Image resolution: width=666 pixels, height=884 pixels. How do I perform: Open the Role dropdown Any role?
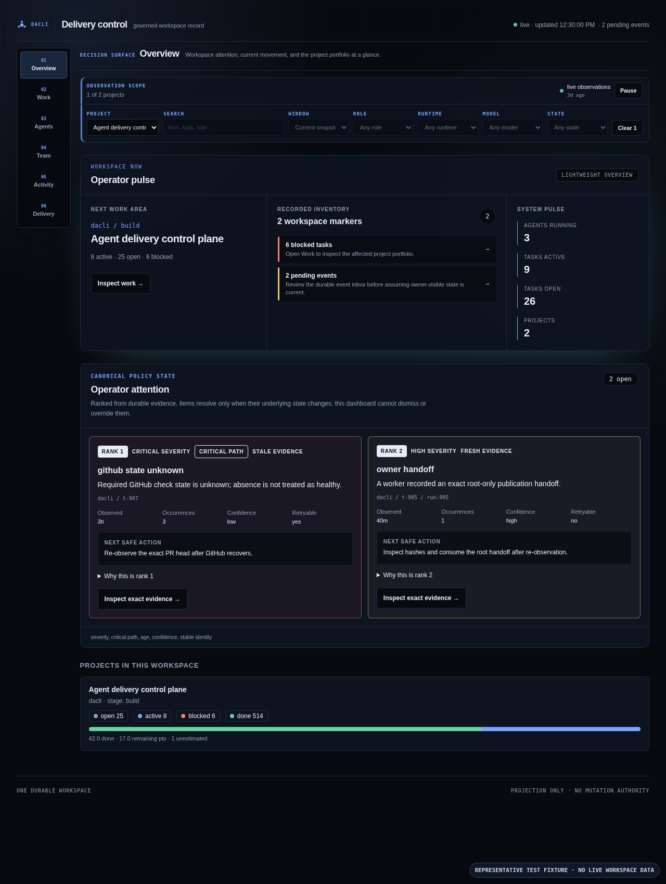pos(383,127)
